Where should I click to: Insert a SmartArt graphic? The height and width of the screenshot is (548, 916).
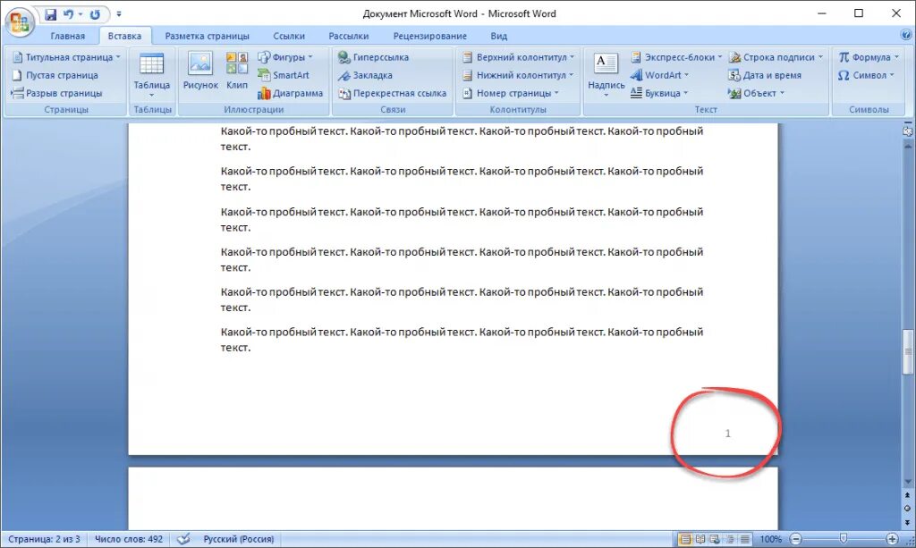pos(284,75)
